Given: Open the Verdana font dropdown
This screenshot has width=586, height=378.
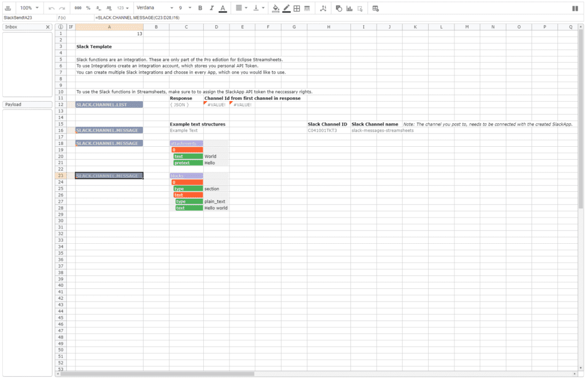Looking at the screenshot, I should point(155,8).
